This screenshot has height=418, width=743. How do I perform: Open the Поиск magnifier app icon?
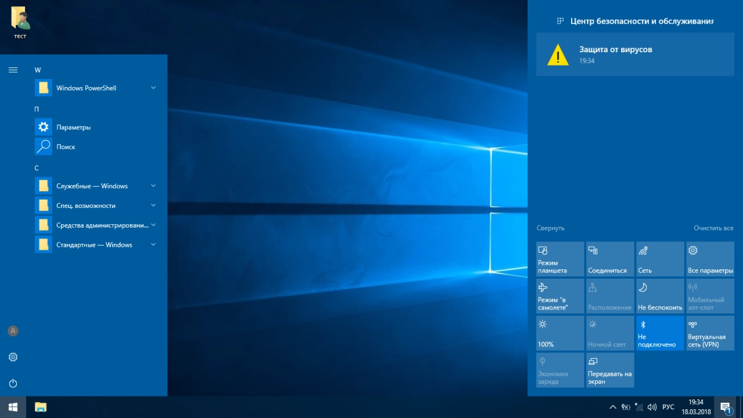44,147
